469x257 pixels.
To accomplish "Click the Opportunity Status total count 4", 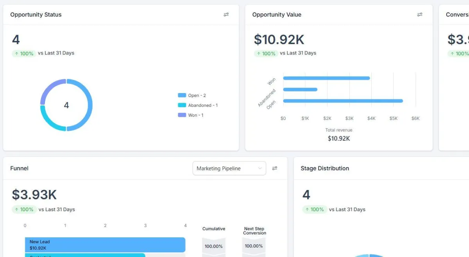I will click(16, 39).
